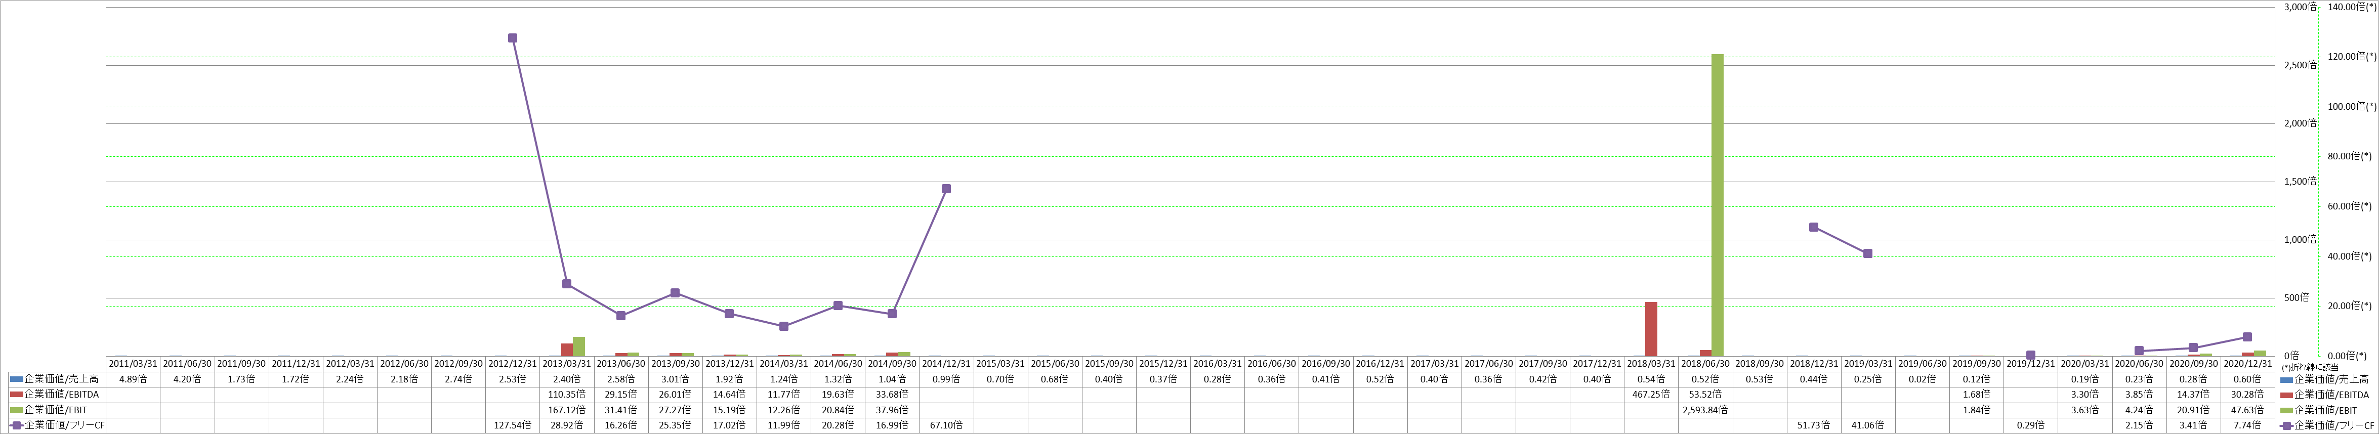
Task: Select the 3.01倍 cell
Action: coord(675,378)
